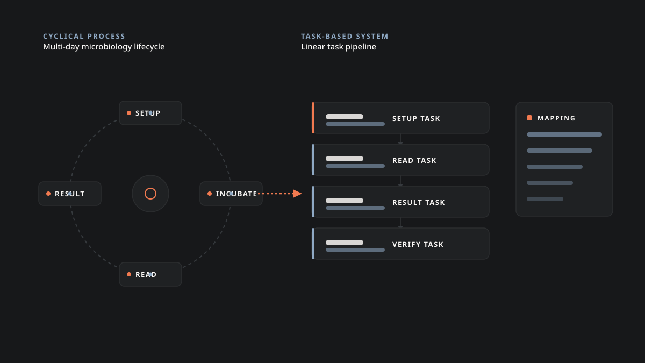Select the READ TASK card
This screenshot has height=363, width=645.
400,160
